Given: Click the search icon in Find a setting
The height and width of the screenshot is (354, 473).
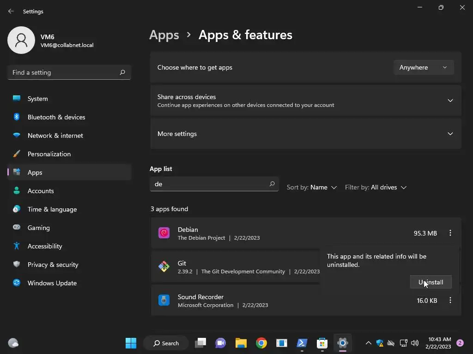Looking at the screenshot, I should pos(122,72).
